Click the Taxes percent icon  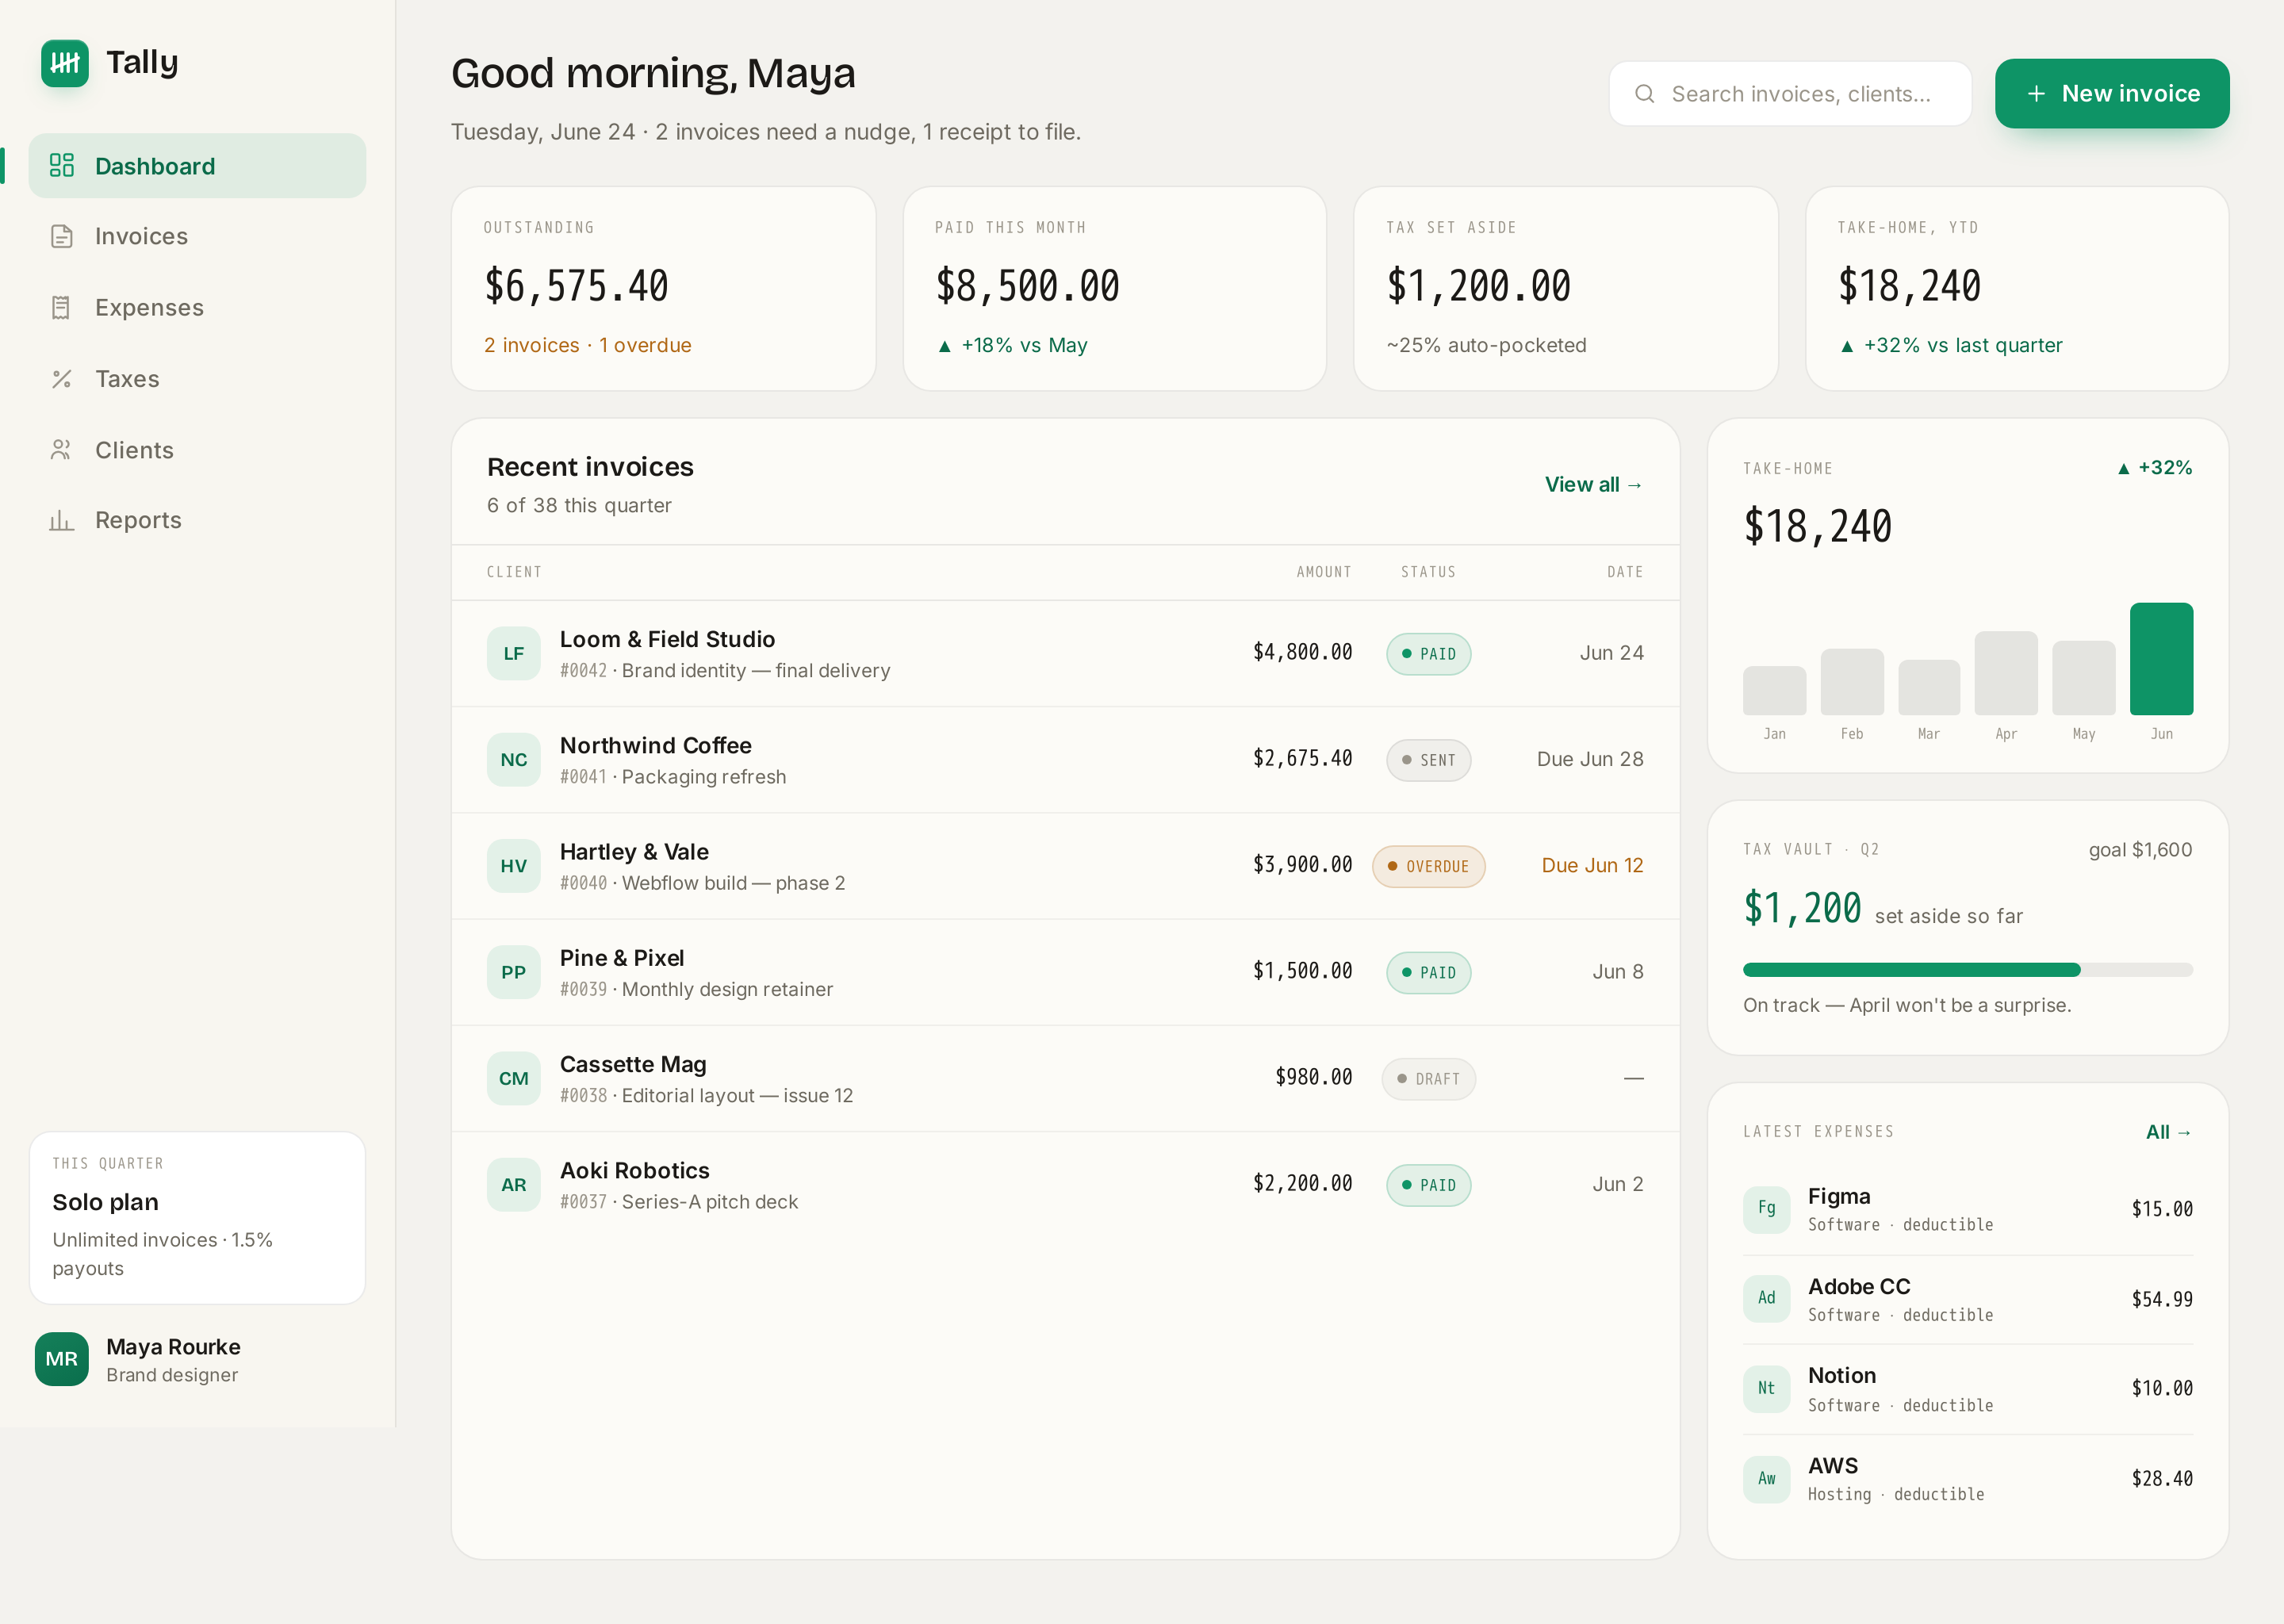[62, 379]
